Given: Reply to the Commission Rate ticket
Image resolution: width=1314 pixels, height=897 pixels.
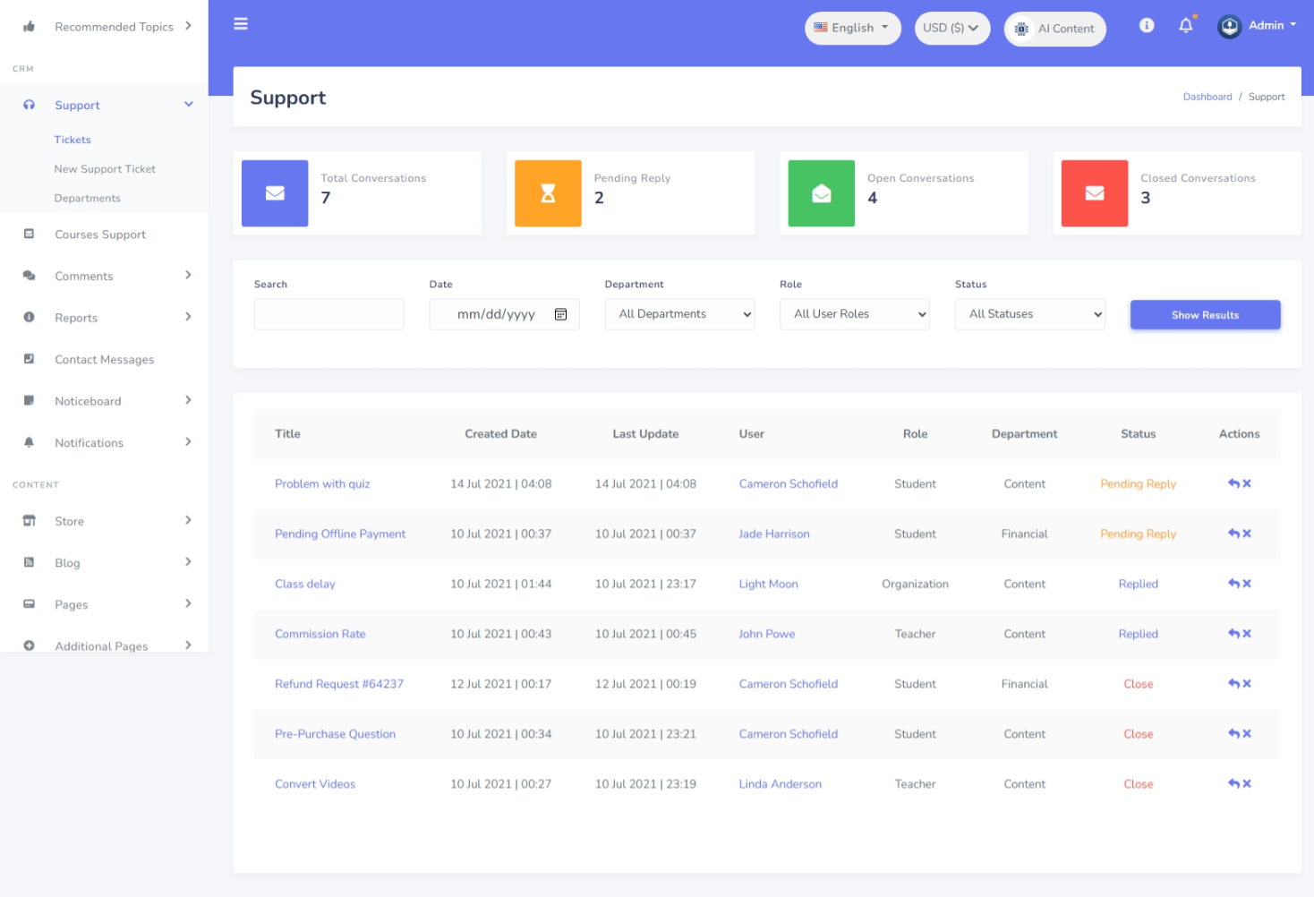Looking at the screenshot, I should 1233,634.
